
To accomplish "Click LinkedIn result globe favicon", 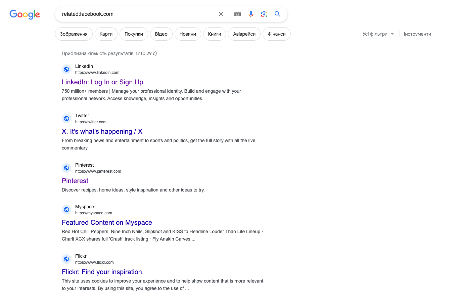I will click(66, 69).
